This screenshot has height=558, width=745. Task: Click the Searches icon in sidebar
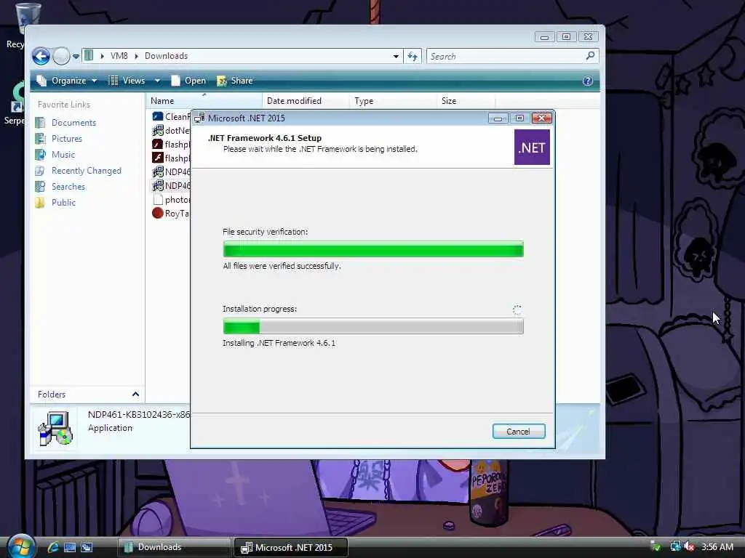41,187
